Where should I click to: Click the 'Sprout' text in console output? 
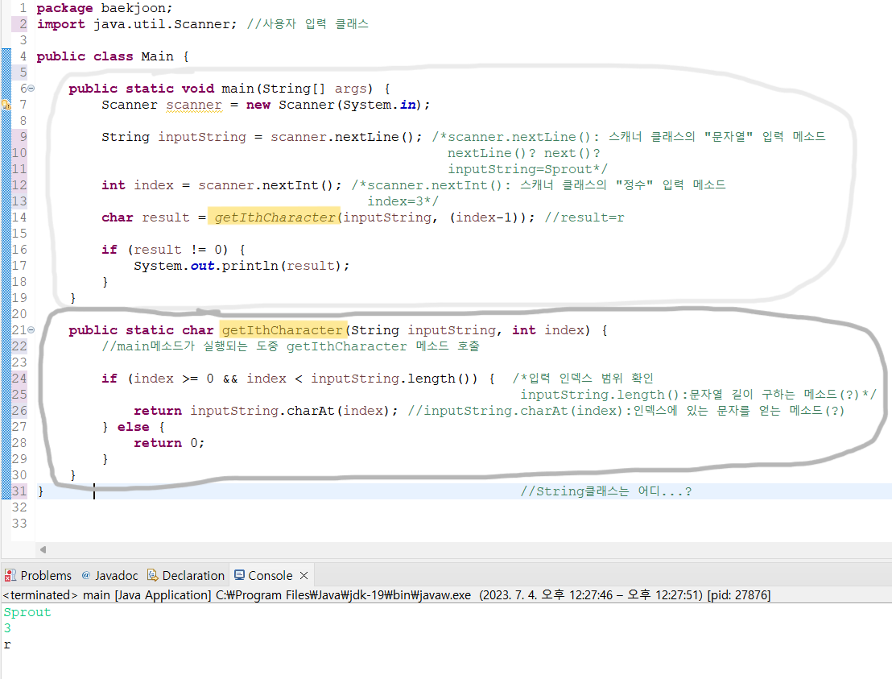coord(27,612)
